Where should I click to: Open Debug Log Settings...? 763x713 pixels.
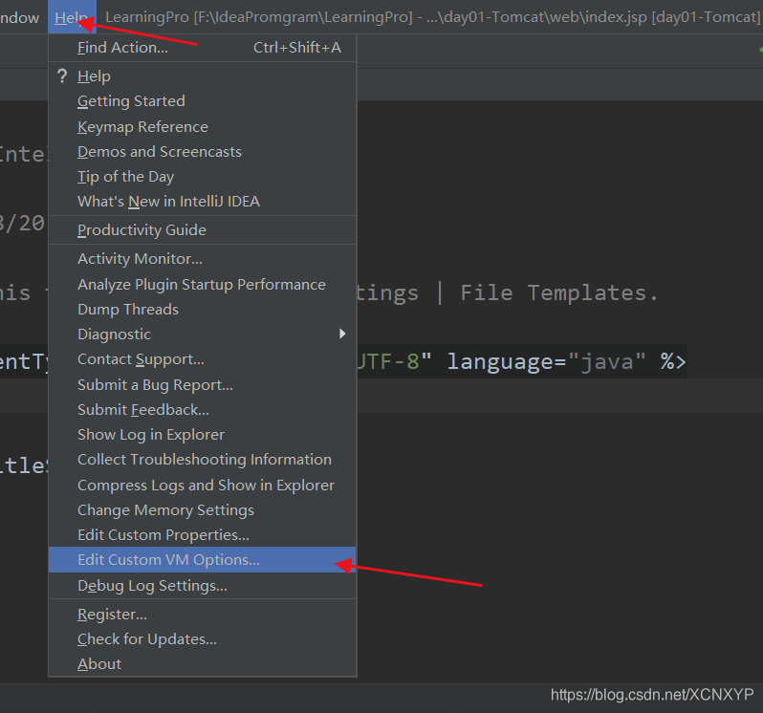(x=202, y=586)
